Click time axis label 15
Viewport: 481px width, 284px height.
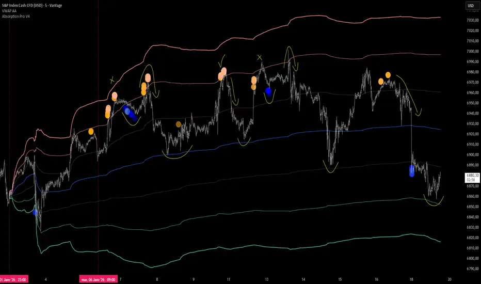[340, 279]
